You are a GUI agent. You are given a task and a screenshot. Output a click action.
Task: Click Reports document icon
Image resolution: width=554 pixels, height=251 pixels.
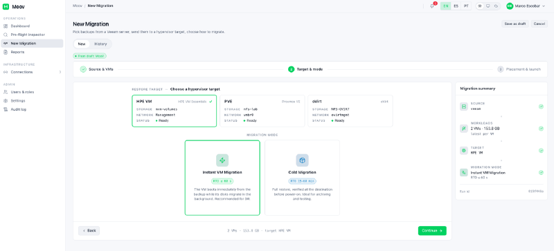click(x=6, y=52)
